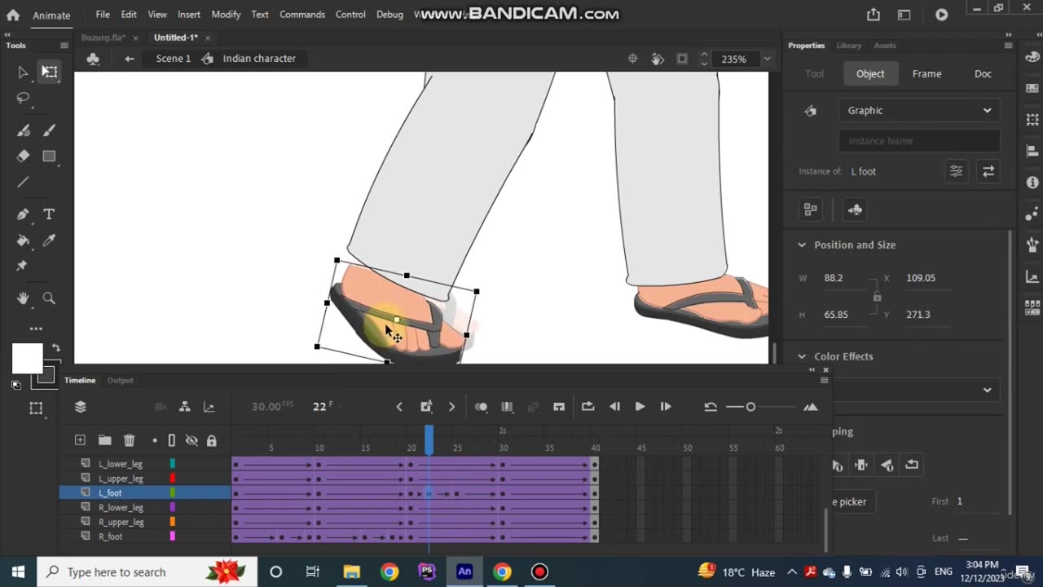Viewport: 1043px width, 587px height.
Task: Select the Frame properties tab
Action: tap(926, 73)
